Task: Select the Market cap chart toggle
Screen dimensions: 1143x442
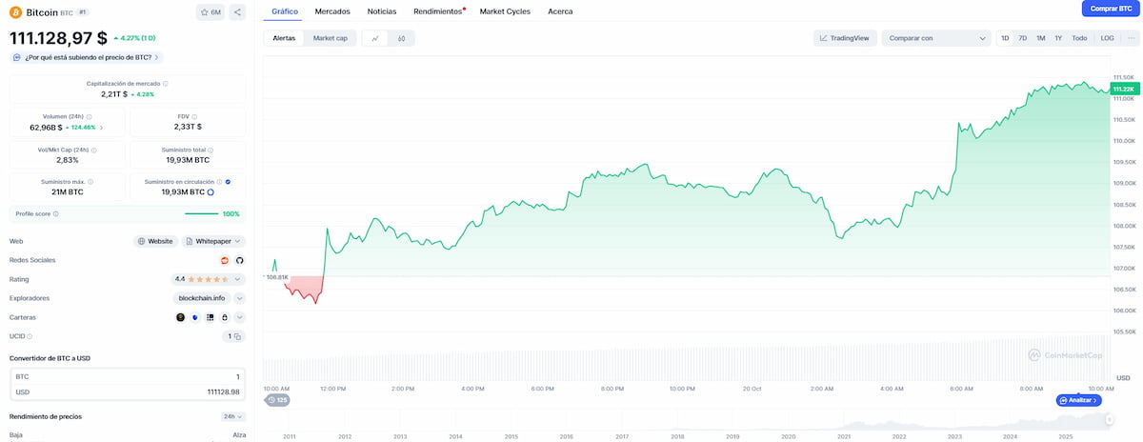Action: click(331, 38)
